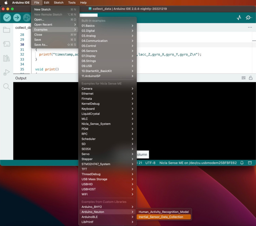Click the editor tab overflow three dots

pyautogui.click(x=249, y=27)
